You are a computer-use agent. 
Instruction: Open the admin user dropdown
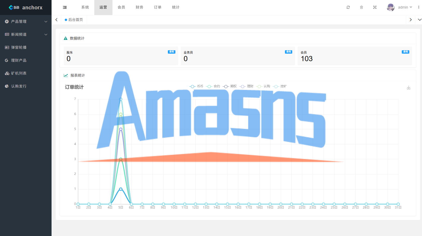tap(405, 7)
